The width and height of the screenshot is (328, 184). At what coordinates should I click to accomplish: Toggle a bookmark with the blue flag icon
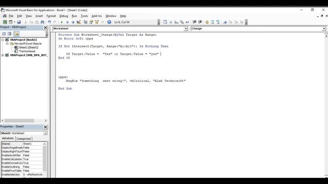[225, 22]
